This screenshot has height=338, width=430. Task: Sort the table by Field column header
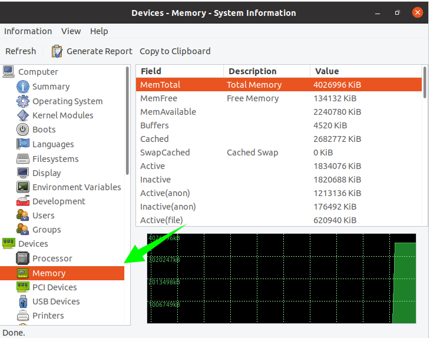(180, 71)
